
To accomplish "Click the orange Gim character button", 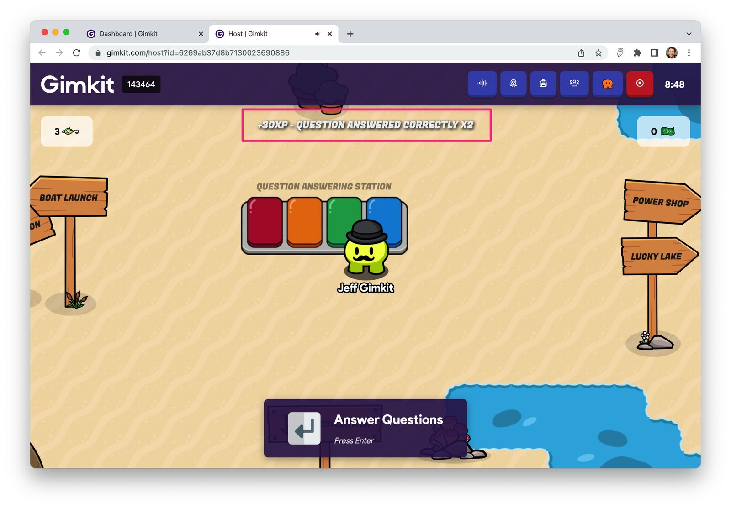I will [x=608, y=84].
